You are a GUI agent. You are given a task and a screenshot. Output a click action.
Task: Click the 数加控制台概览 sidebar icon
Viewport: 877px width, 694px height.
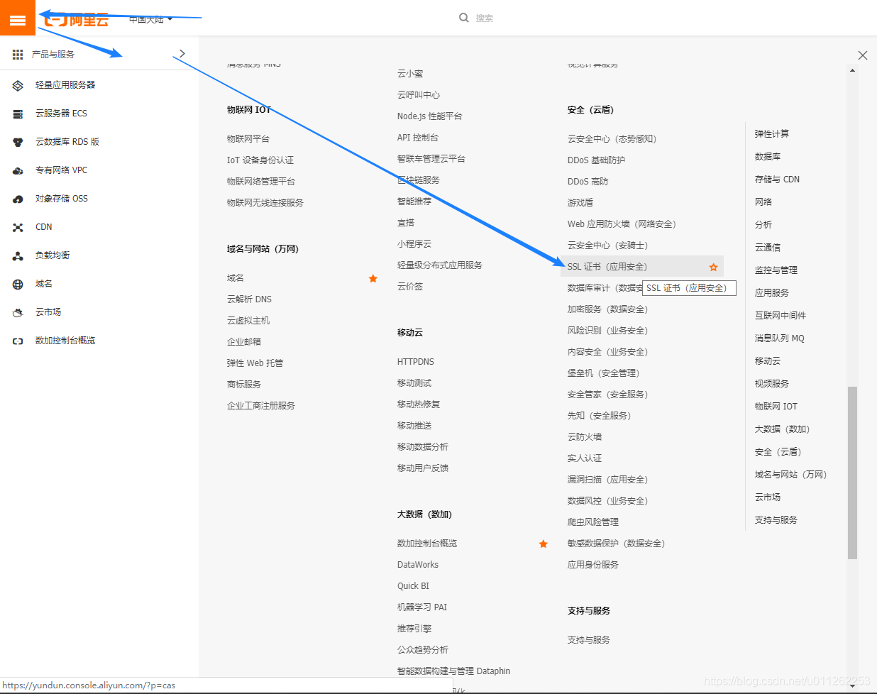pyautogui.click(x=18, y=341)
